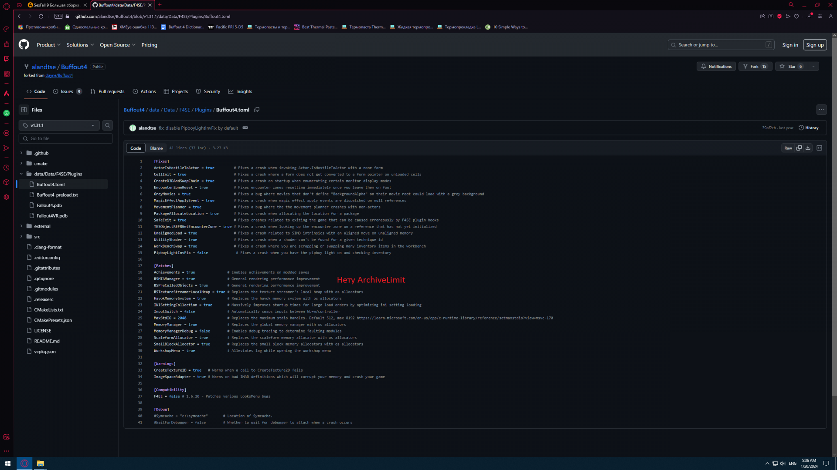Click file tree search icon
The width and height of the screenshot is (837, 470).
point(107,125)
